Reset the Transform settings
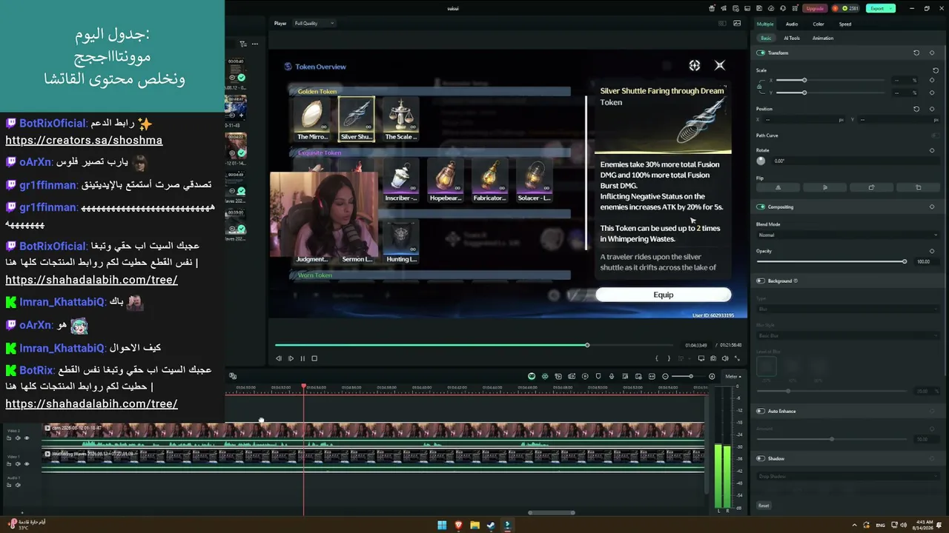The image size is (949, 533). 916,53
